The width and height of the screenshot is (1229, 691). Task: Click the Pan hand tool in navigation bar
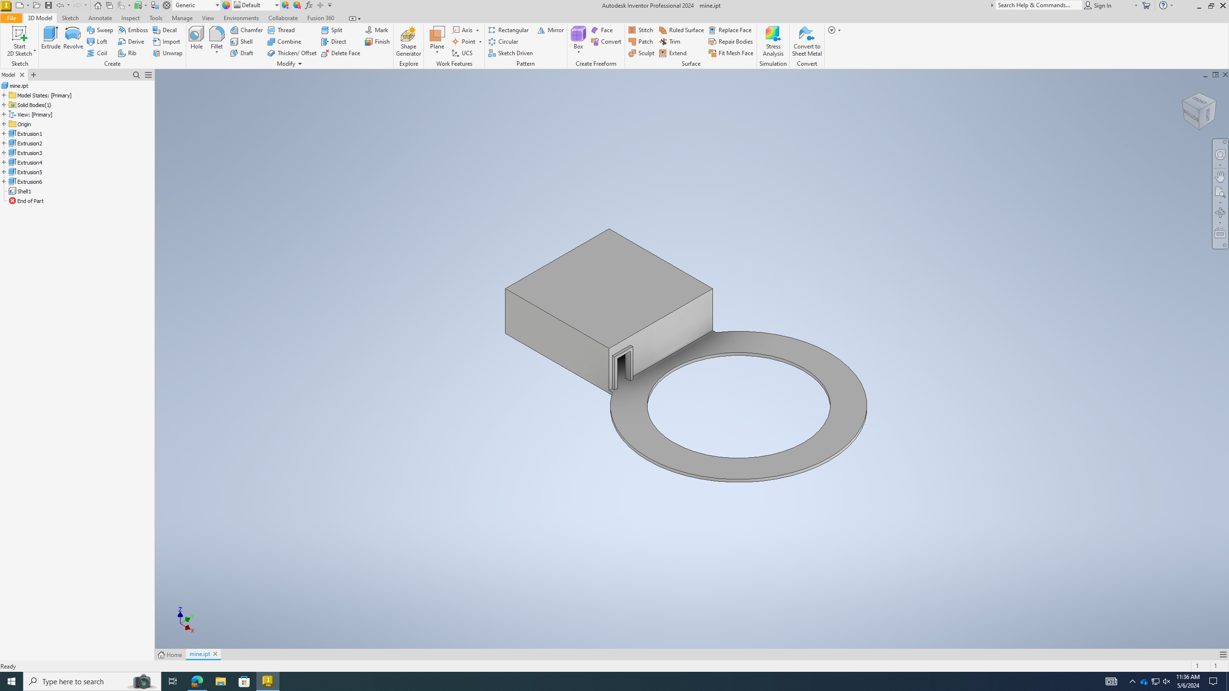(1220, 177)
